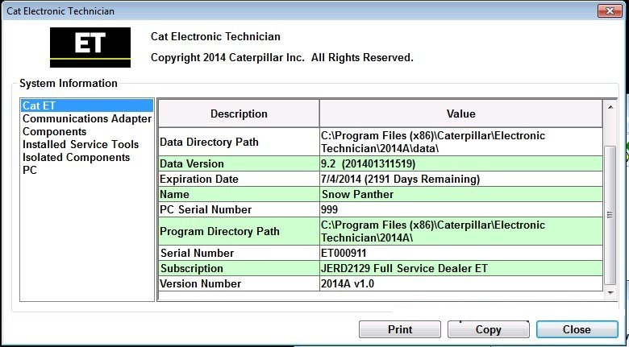Click the ET000911 value cell

(x=461, y=254)
